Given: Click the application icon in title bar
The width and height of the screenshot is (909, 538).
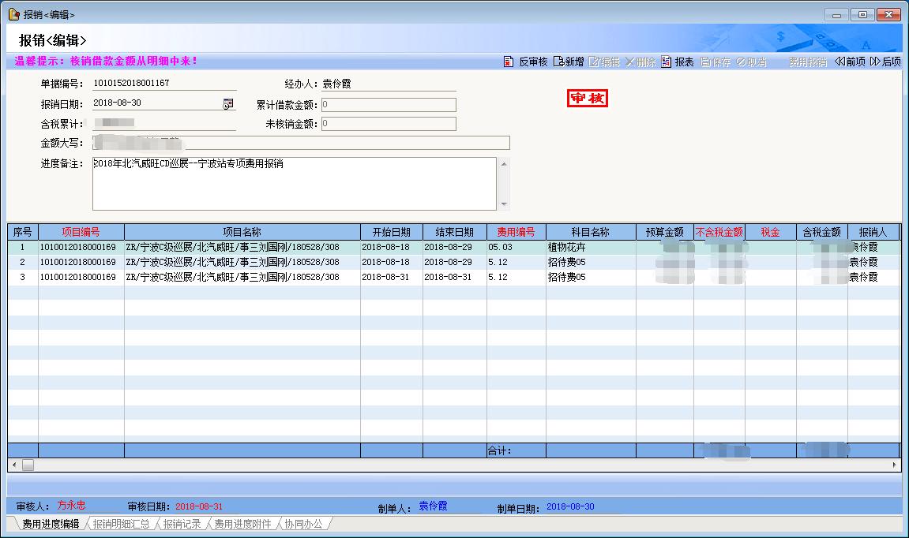Looking at the screenshot, I should (13, 14).
